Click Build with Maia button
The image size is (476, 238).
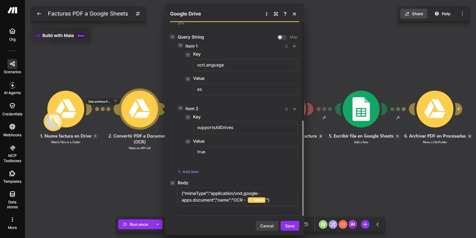pos(61,36)
